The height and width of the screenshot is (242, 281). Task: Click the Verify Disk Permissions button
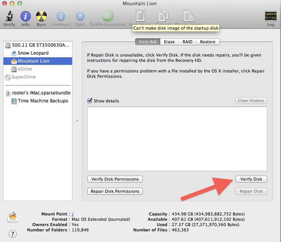[x=115, y=179]
